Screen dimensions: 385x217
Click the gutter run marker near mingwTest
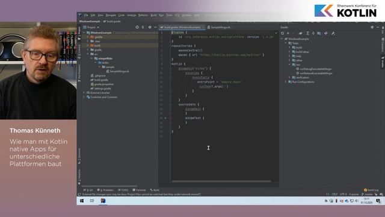[165, 118]
